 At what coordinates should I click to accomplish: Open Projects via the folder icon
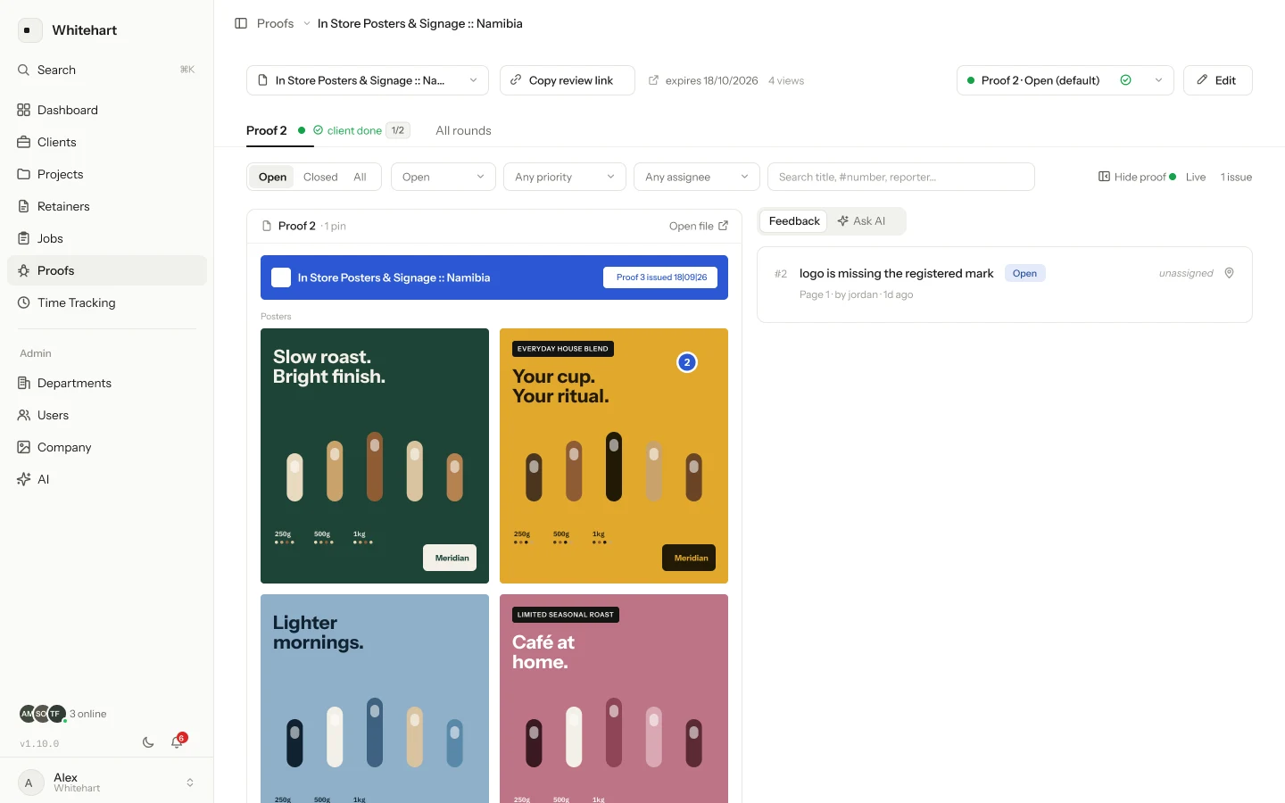pyautogui.click(x=24, y=174)
